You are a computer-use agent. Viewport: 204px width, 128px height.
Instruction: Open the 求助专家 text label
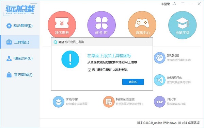tap(72, 99)
